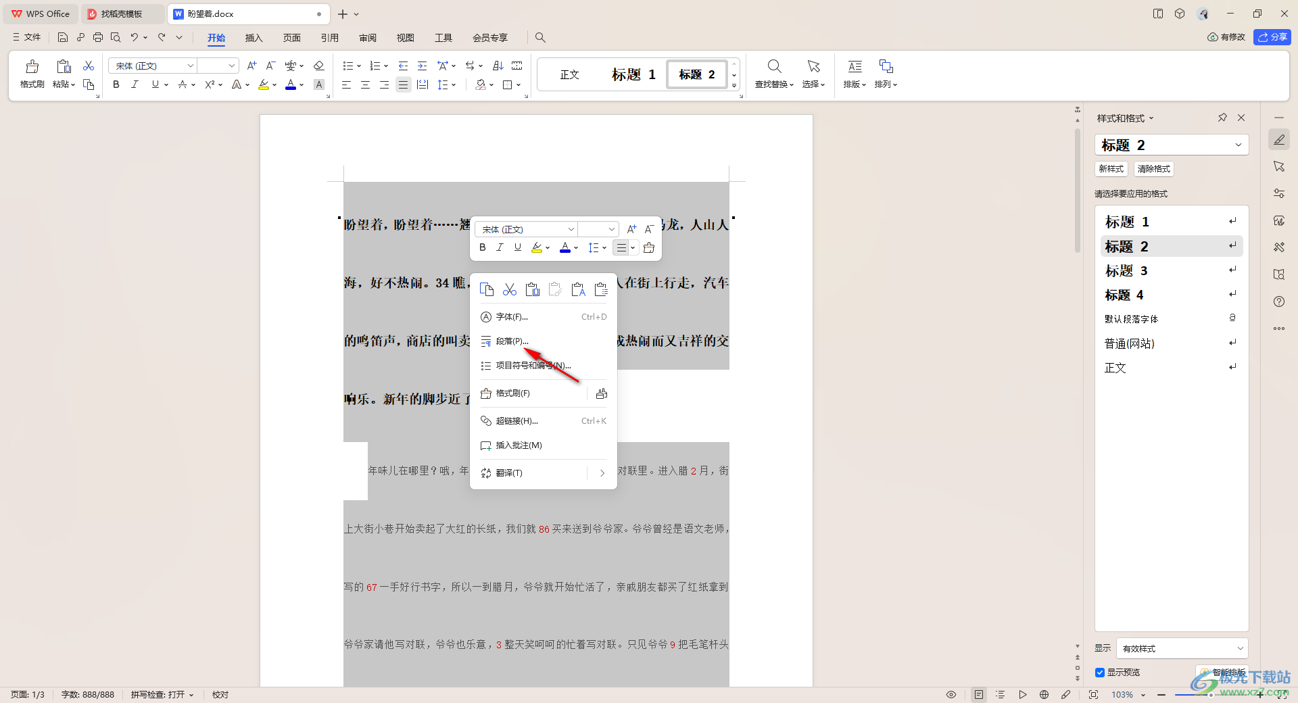1298x703 pixels.
Task: Toggle Italic in the floating mini toolbar
Action: [500, 248]
